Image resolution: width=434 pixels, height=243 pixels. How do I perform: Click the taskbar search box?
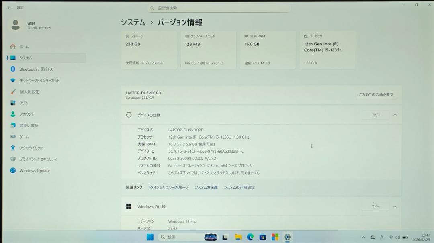[x=188, y=237]
